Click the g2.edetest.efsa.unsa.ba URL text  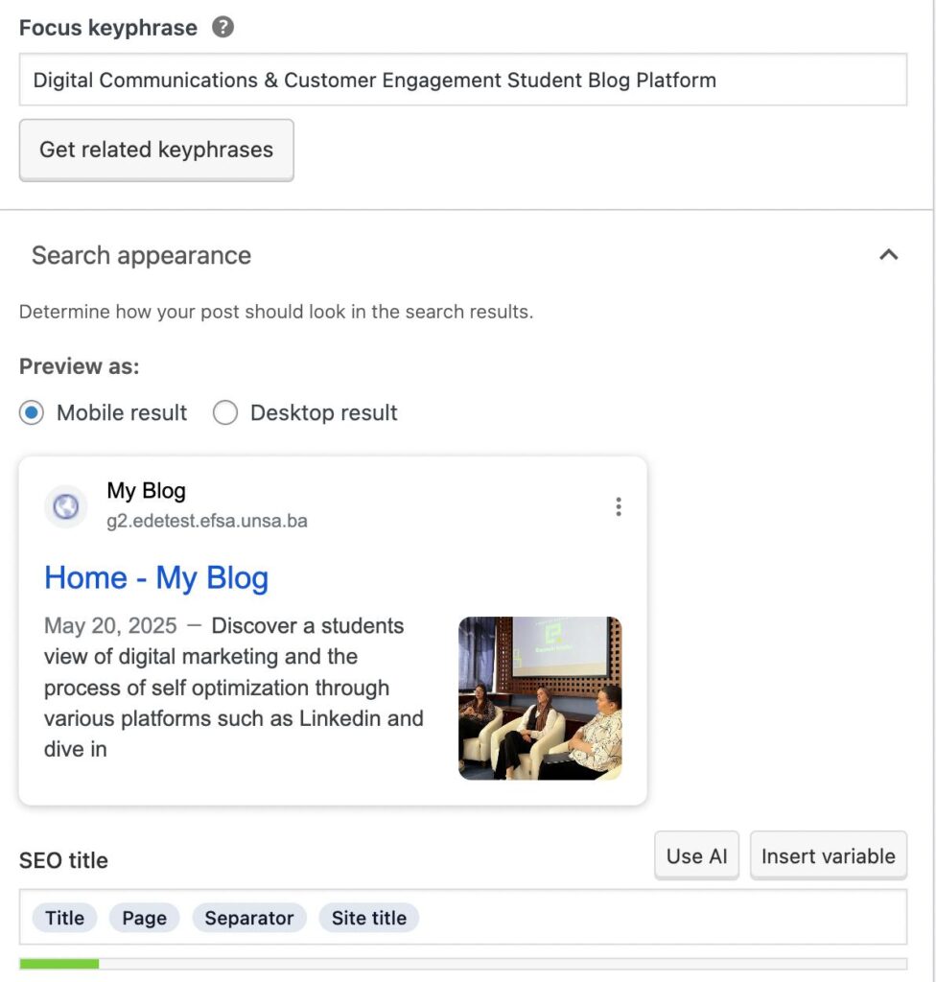[207, 521]
